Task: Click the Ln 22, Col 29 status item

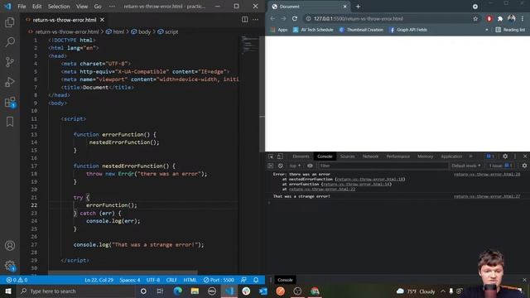Action: coord(99,280)
